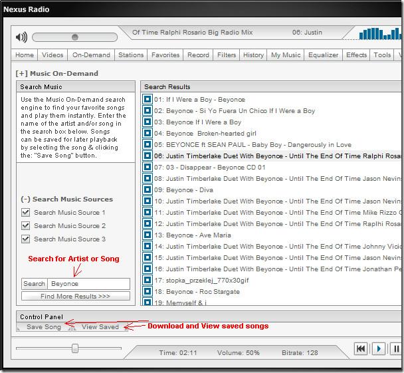Select '07: 03 - Disappear - Beyonce CD 01'
The height and width of the screenshot is (373, 404).
[210, 168]
